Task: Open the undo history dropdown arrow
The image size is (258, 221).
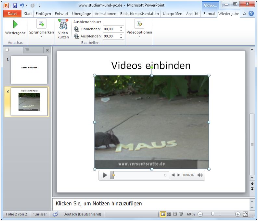Action: [27, 6]
